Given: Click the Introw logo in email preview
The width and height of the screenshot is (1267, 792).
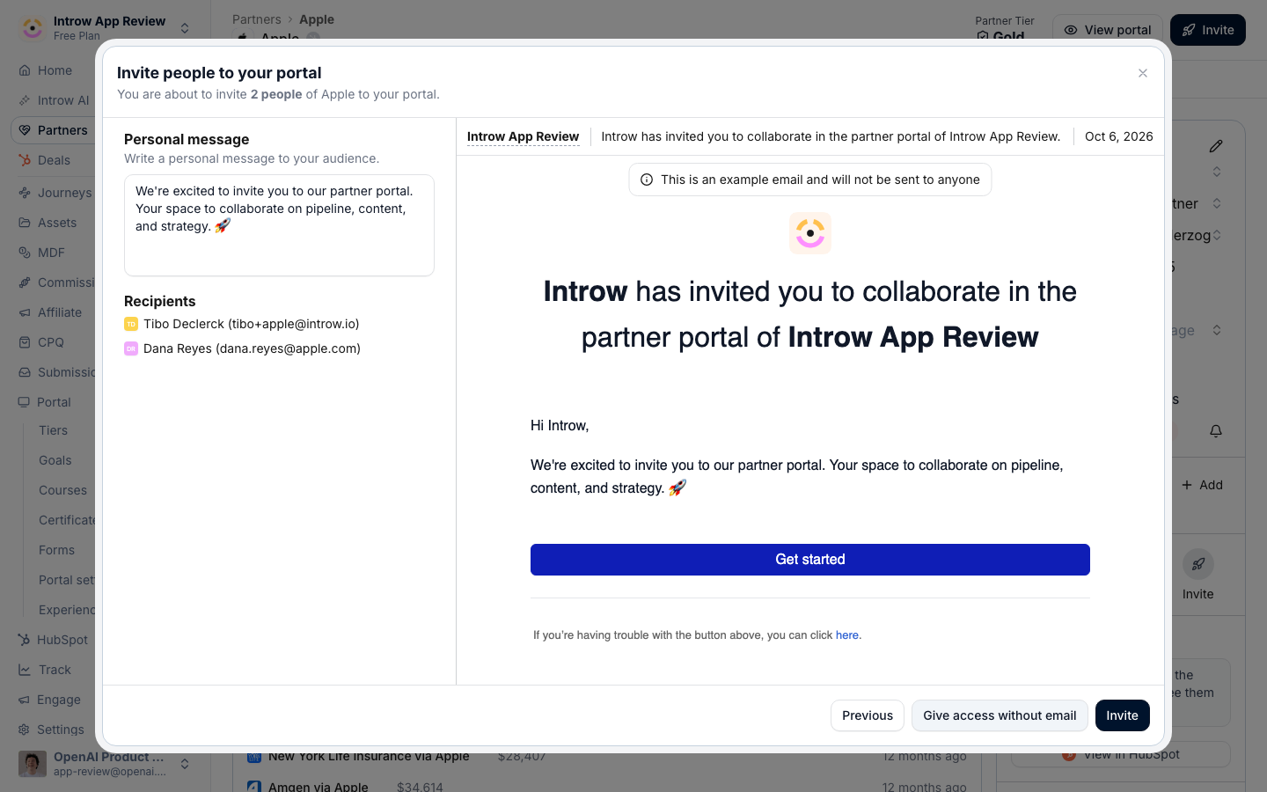Looking at the screenshot, I should pos(809,233).
